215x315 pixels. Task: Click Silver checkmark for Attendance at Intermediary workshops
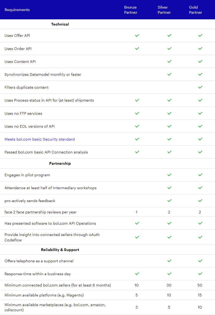point(169,188)
